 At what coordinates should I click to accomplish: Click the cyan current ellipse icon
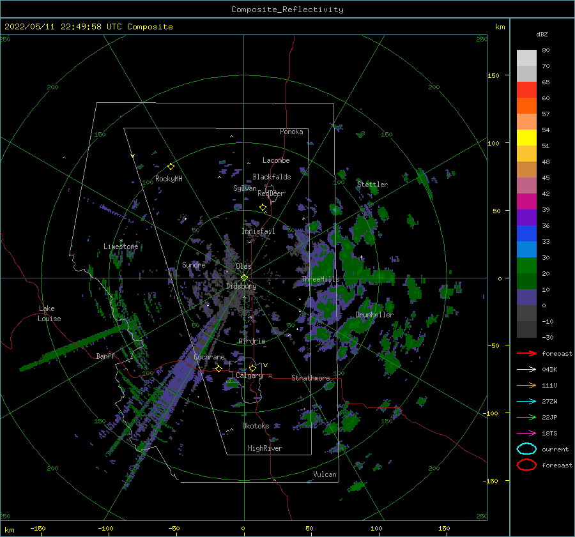click(x=526, y=449)
